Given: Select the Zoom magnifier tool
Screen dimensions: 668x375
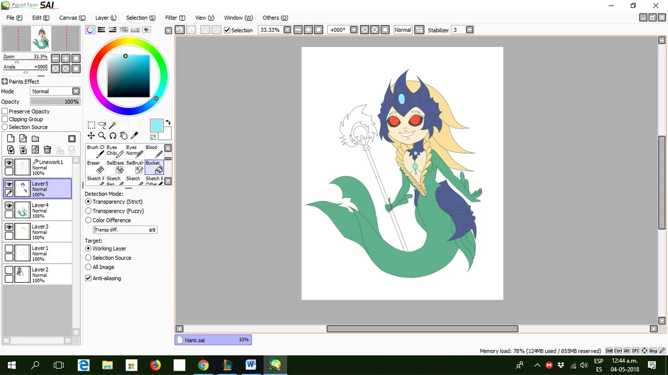Looking at the screenshot, I should coord(102,136).
